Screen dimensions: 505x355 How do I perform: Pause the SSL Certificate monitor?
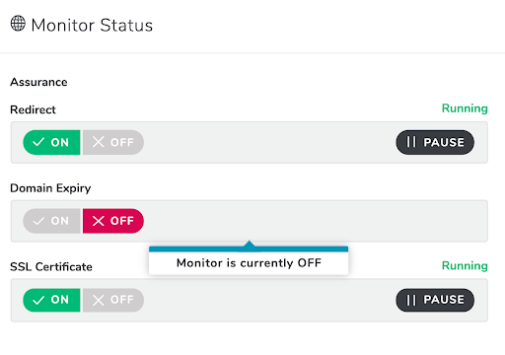click(x=435, y=300)
